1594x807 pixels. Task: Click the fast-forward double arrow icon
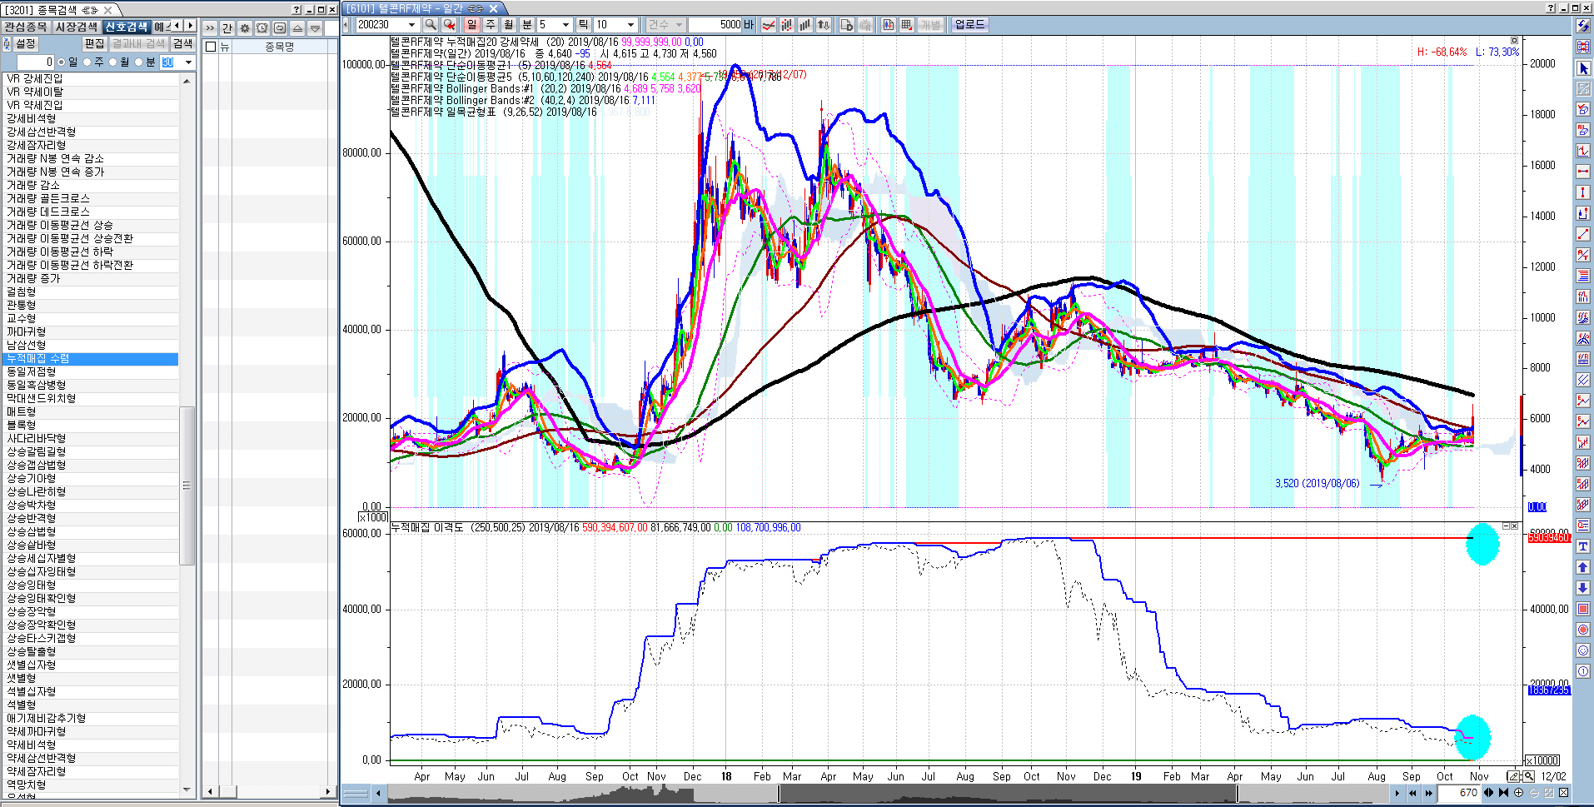point(1429,793)
